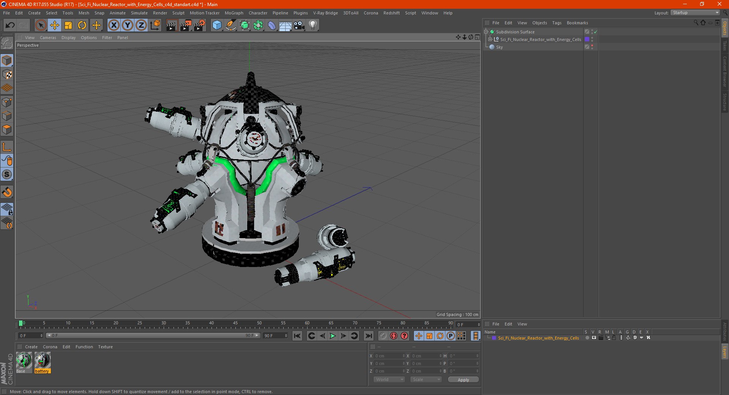
Task: Select the Rotate tool
Action: click(x=82, y=25)
